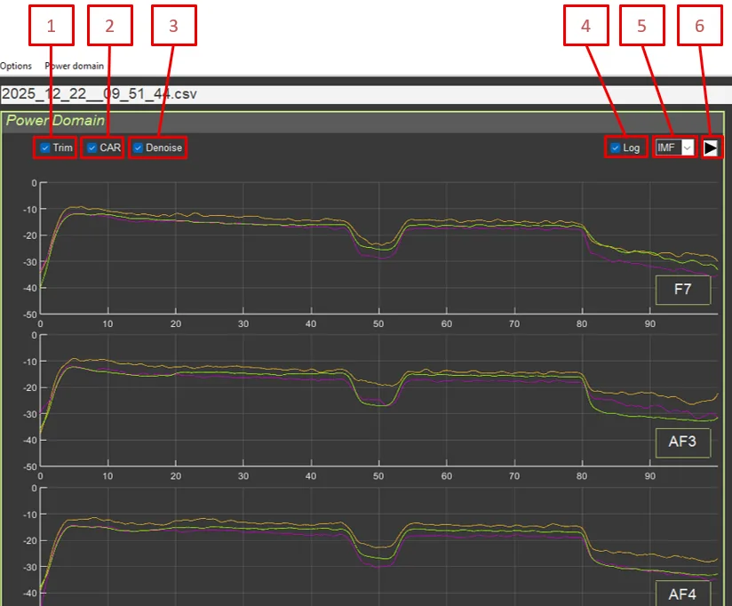Click the CSV filename field
Viewport: 732px width, 606px height.
(x=267, y=93)
